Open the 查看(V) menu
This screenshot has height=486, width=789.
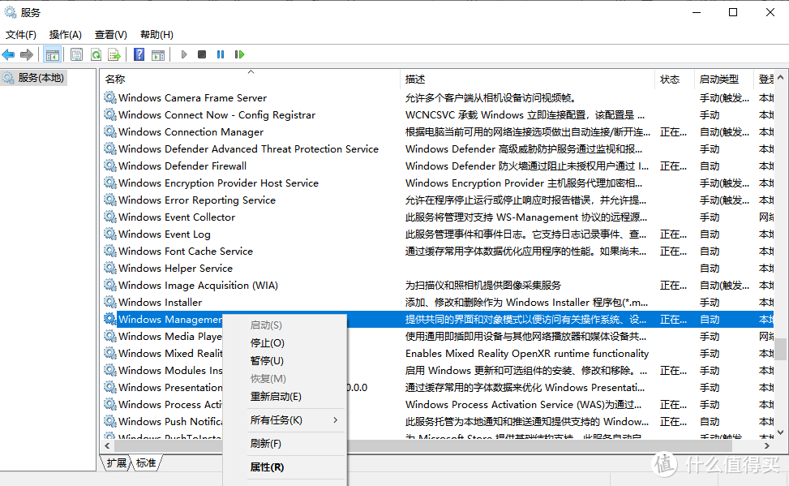coord(111,35)
